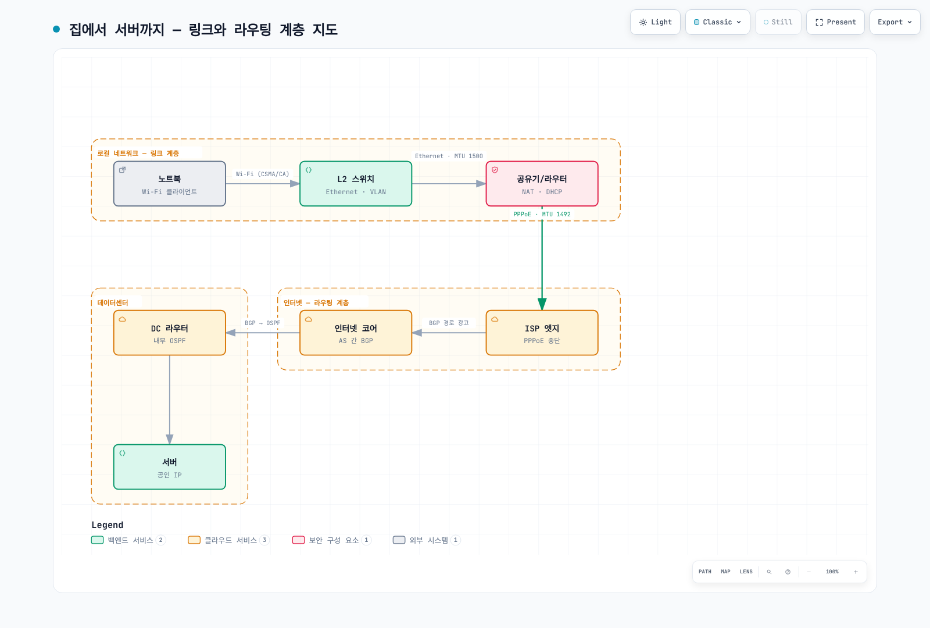Click external-link icon on 노트북 node
Screen dimensions: 930x628
pyautogui.click(x=123, y=170)
